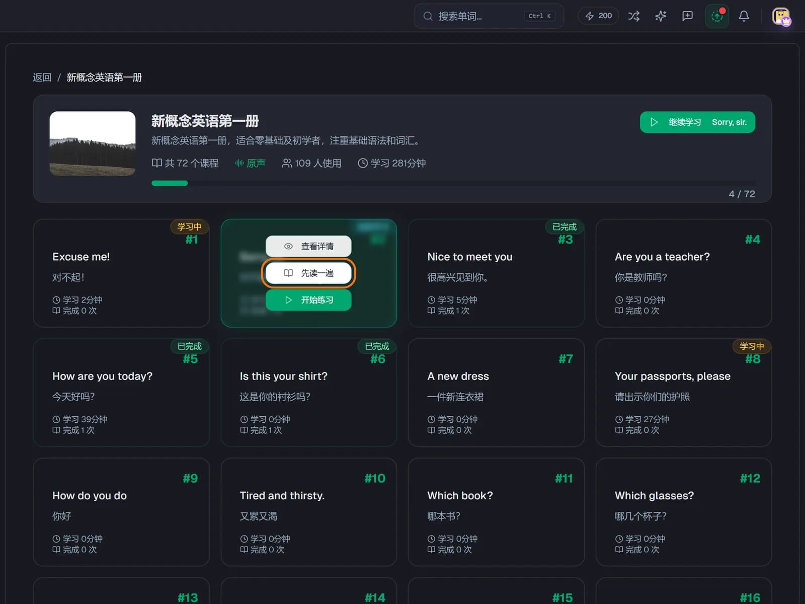
Task: Click the Ctrl K shortcut hint
Action: [539, 16]
